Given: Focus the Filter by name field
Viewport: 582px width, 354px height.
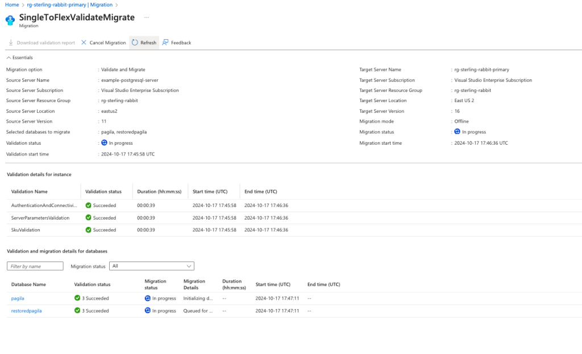Looking at the screenshot, I should click(x=35, y=266).
